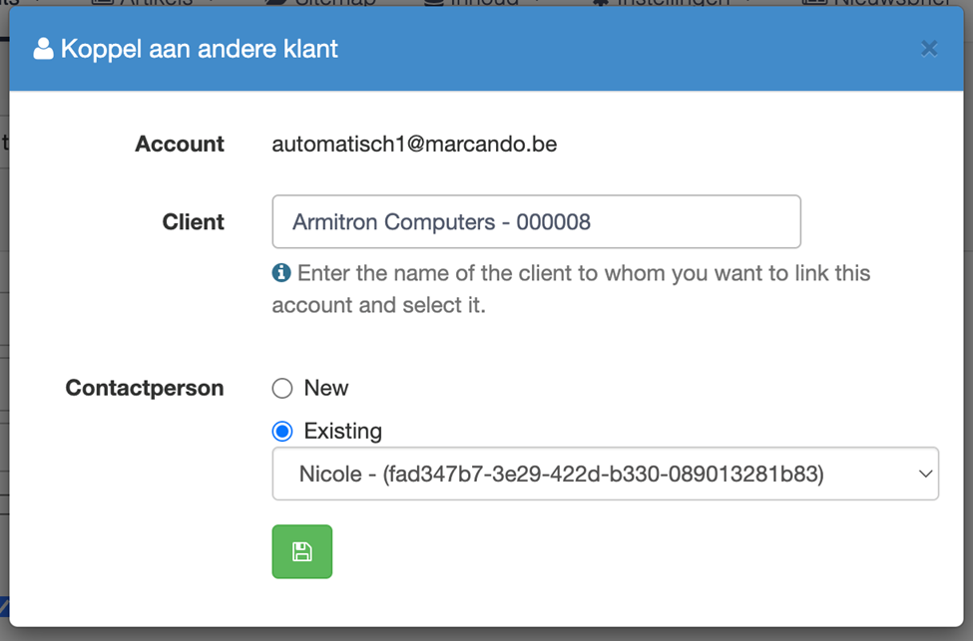Click the info icon beside client hint

(x=281, y=273)
